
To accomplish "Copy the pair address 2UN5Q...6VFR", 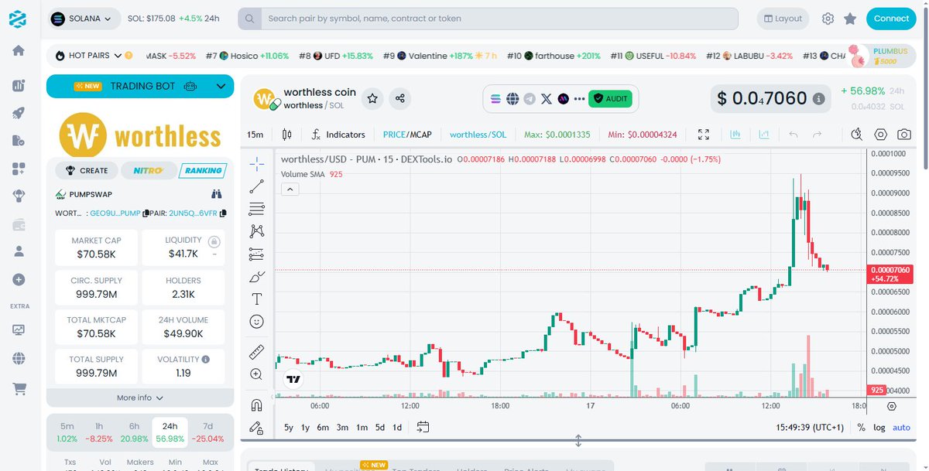I will (x=223, y=213).
